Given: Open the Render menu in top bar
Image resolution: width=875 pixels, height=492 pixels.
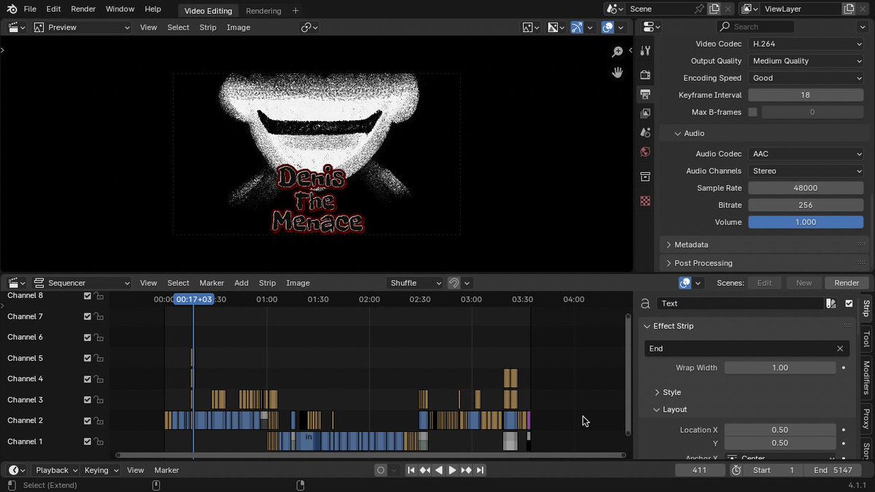Looking at the screenshot, I should pos(83,9).
